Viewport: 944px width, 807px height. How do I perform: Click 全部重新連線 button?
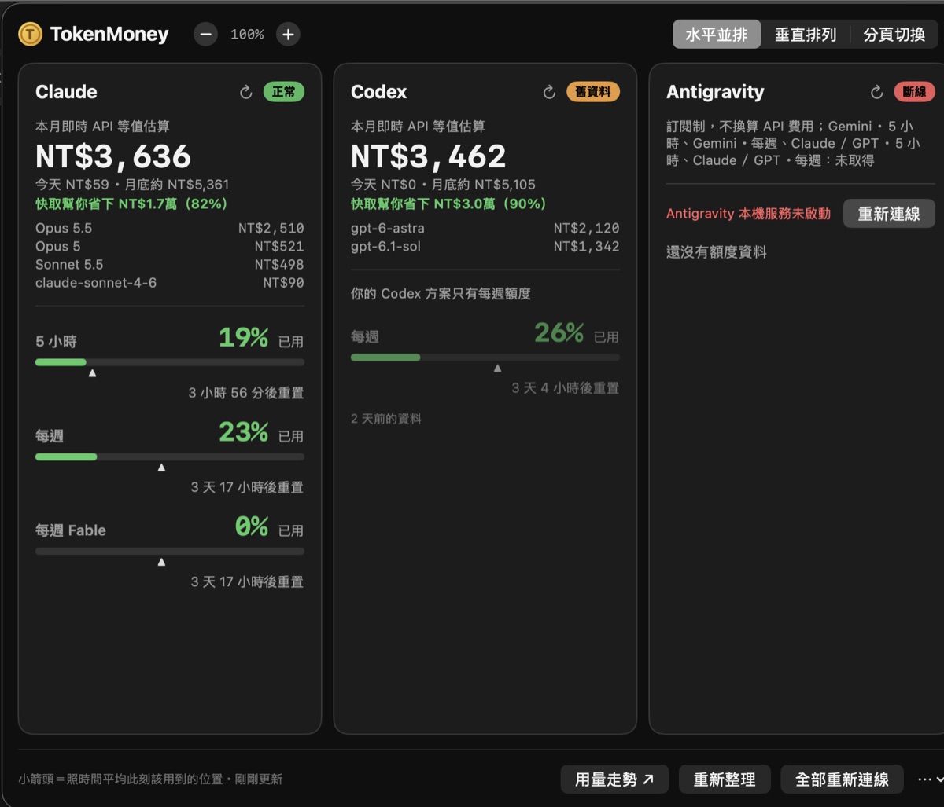(842, 779)
